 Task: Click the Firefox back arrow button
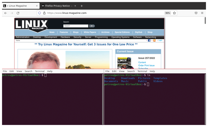(x=6, y=13)
